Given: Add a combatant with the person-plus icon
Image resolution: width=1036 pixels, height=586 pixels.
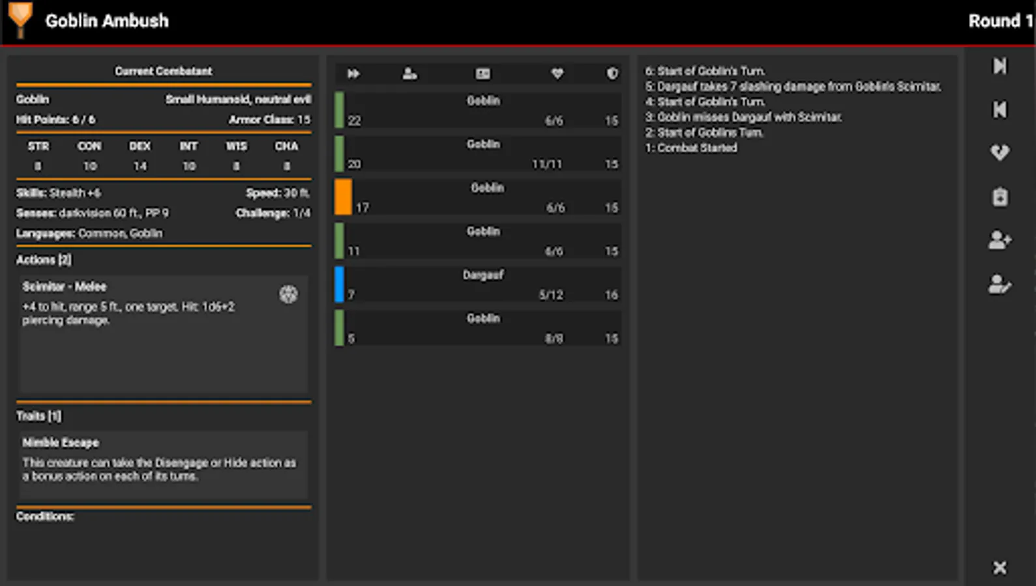Looking at the screenshot, I should pos(999,240).
